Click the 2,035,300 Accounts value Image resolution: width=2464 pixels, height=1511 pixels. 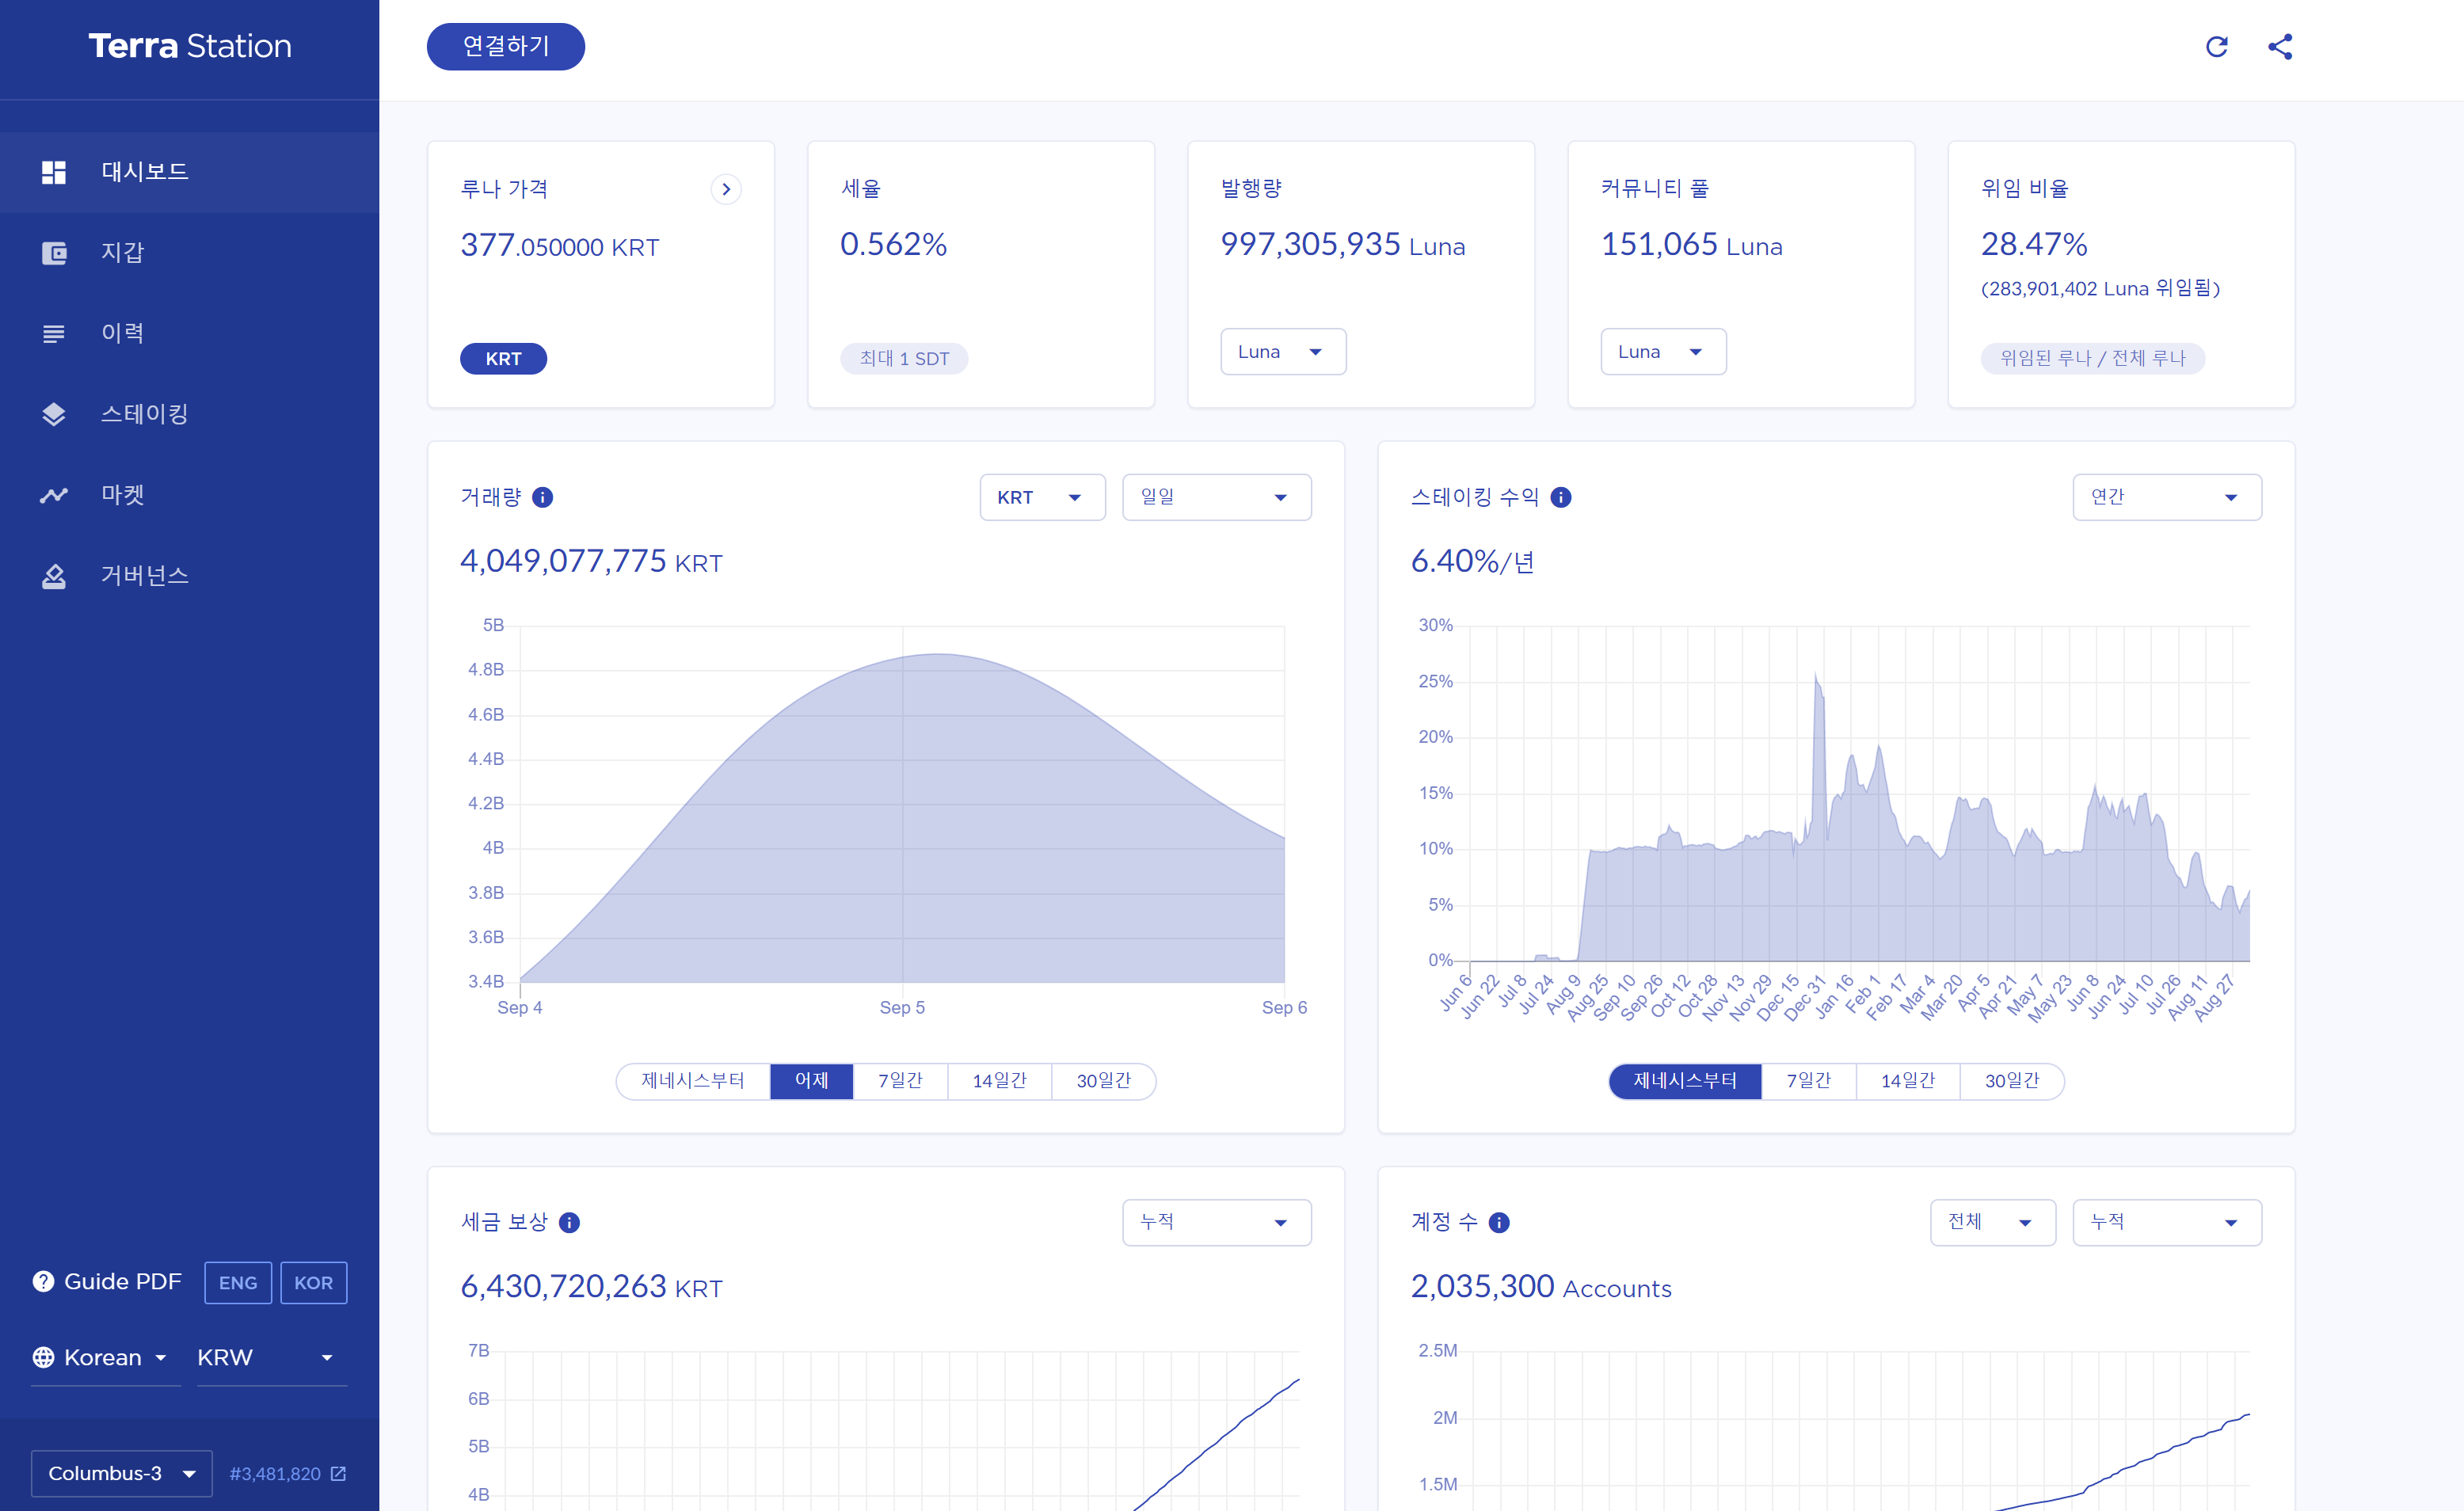click(1541, 1286)
